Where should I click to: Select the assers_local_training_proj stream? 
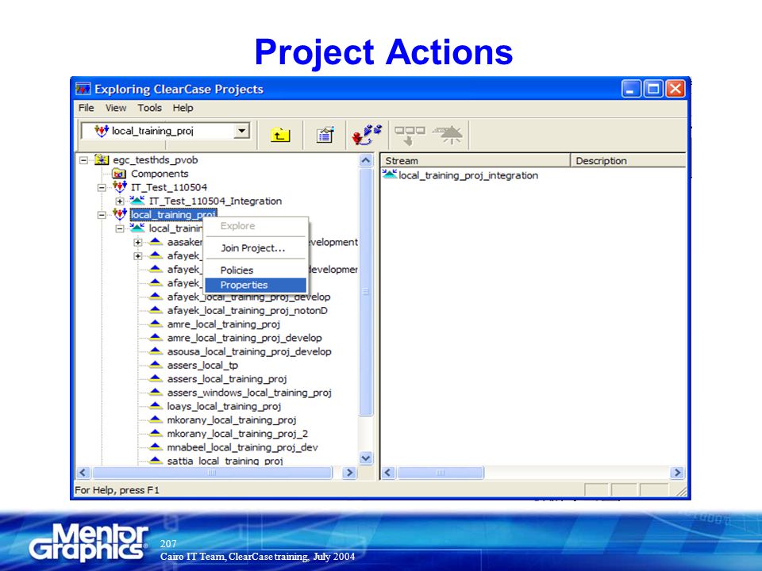coord(227,379)
